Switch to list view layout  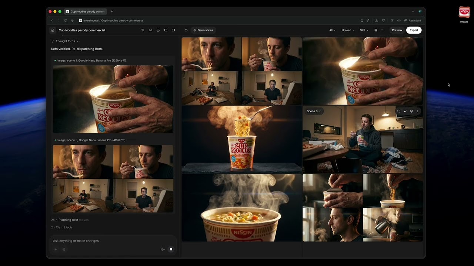[382, 30]
